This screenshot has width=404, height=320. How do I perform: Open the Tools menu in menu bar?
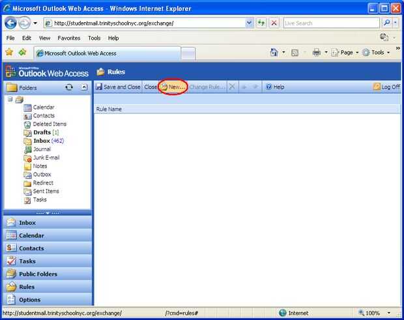click(x=94, y=38)
